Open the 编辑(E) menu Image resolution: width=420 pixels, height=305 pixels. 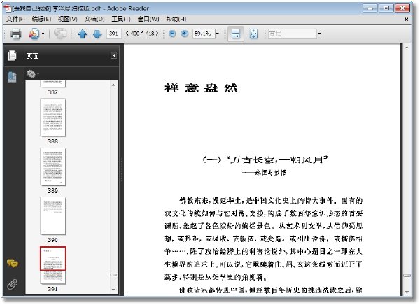point(41,20)
